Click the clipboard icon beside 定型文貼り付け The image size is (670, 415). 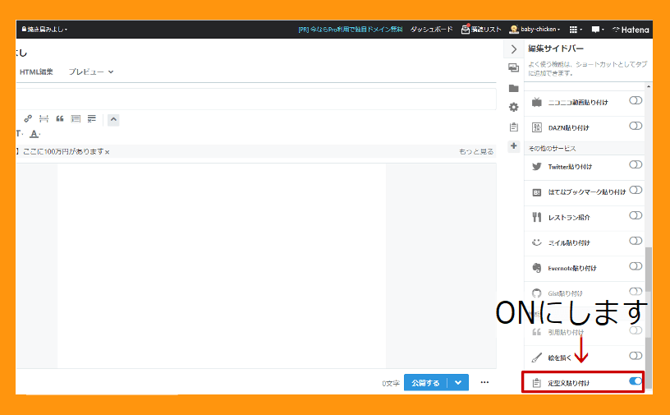[537, 383]
